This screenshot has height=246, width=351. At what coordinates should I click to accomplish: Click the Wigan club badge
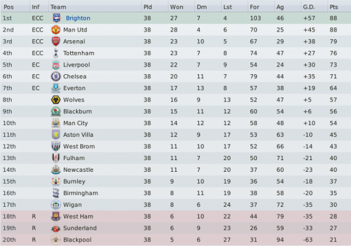[56, 205]
